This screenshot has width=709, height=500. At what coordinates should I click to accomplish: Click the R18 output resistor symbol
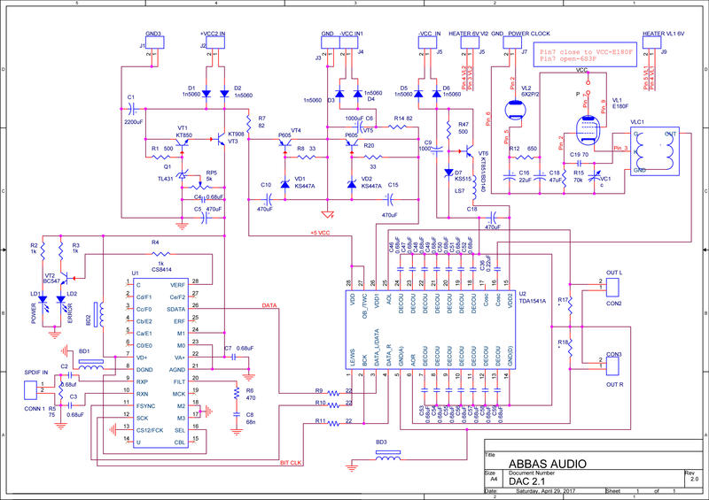(x=570, y=348)
